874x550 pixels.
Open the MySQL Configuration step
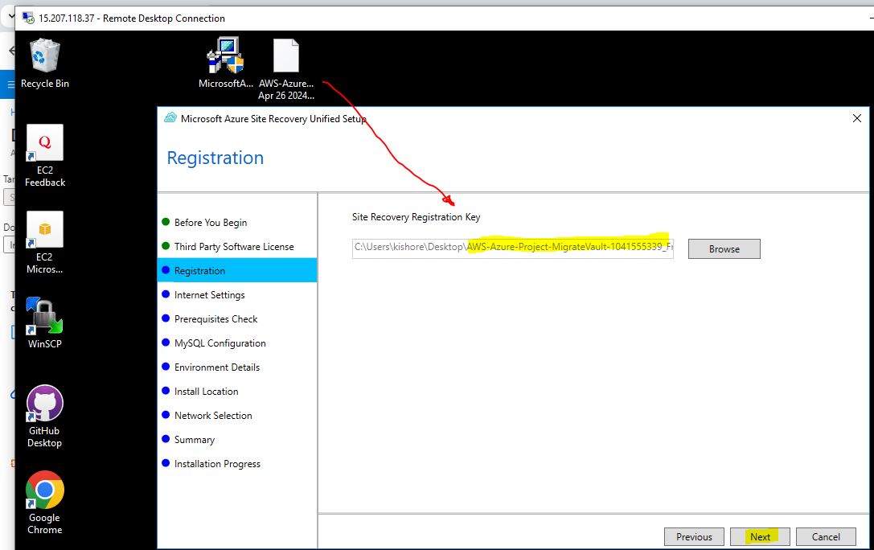[x=220, y=343]
